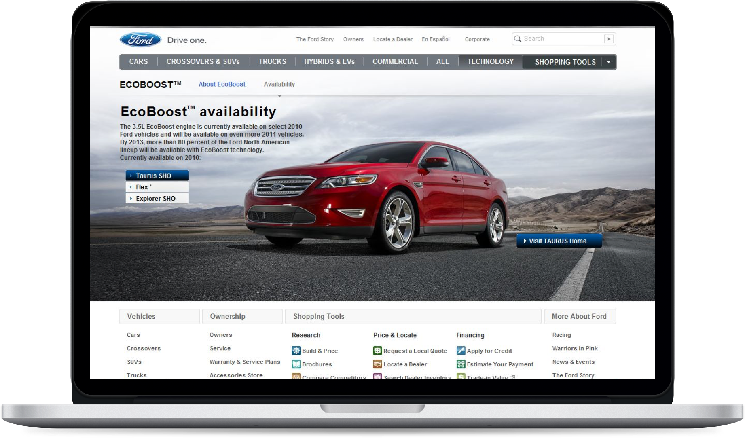
Task: Click the Apply for Credit icon
Action: (x=461, y=351)
